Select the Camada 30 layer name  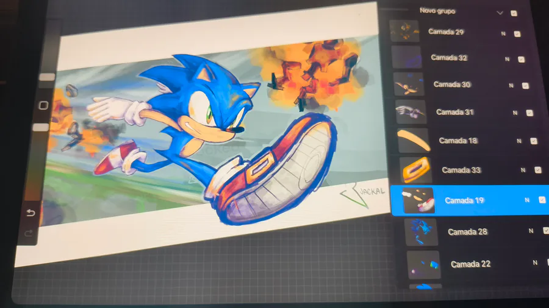point(451,84)
